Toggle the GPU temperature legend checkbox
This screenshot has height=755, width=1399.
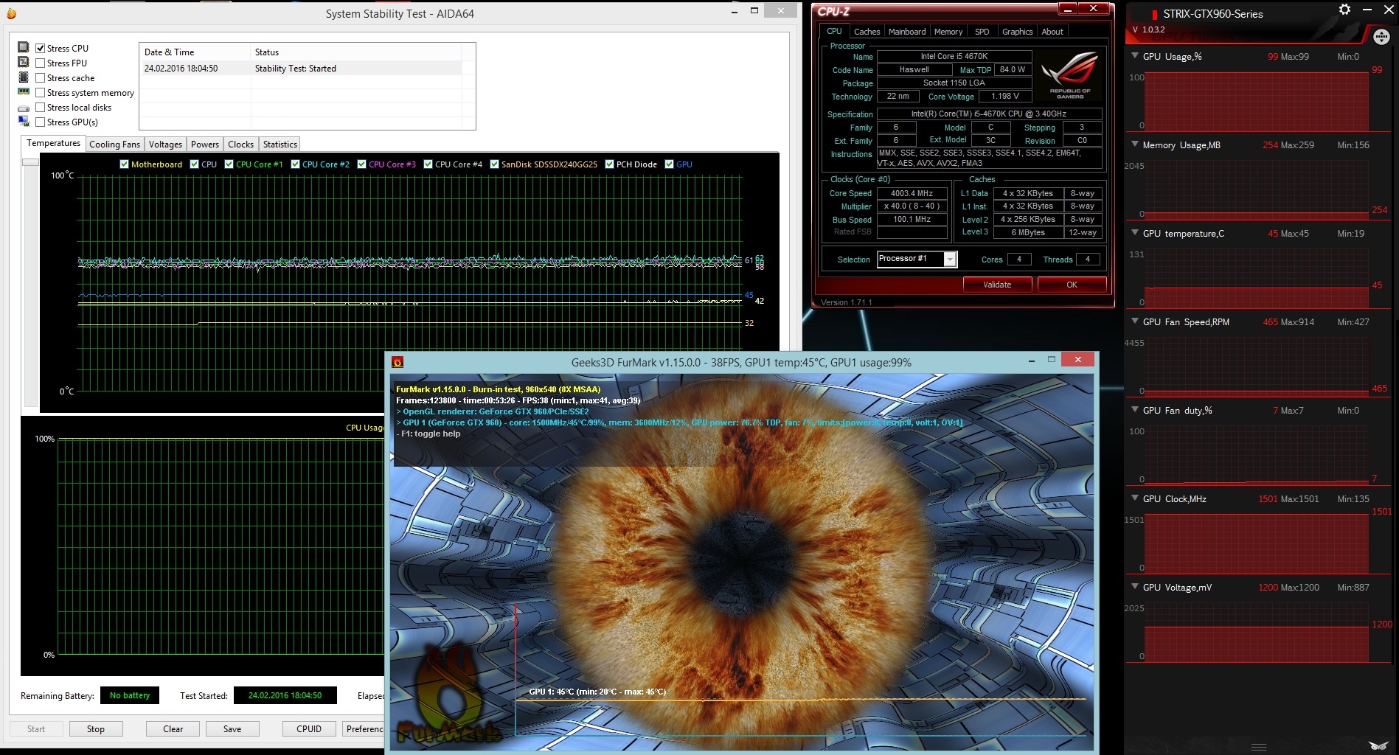pos(670,164)
